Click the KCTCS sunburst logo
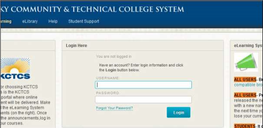This screenshot has height=128, width=263. click(15, 68)
